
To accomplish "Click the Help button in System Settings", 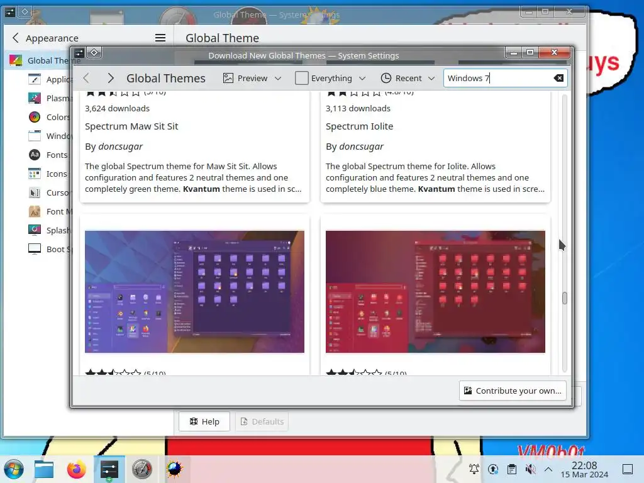I will [x=204, y=421].
